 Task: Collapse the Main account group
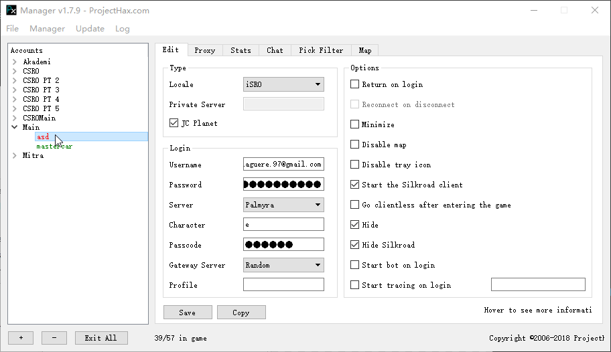tap(15, 127)
